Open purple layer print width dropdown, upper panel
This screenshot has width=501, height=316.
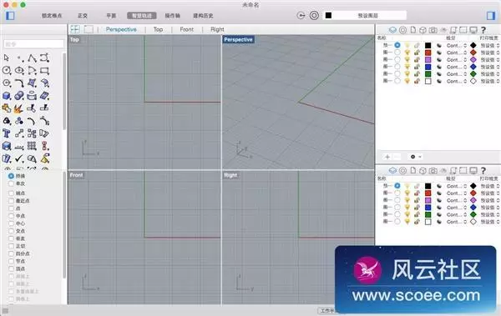point(490,60)
